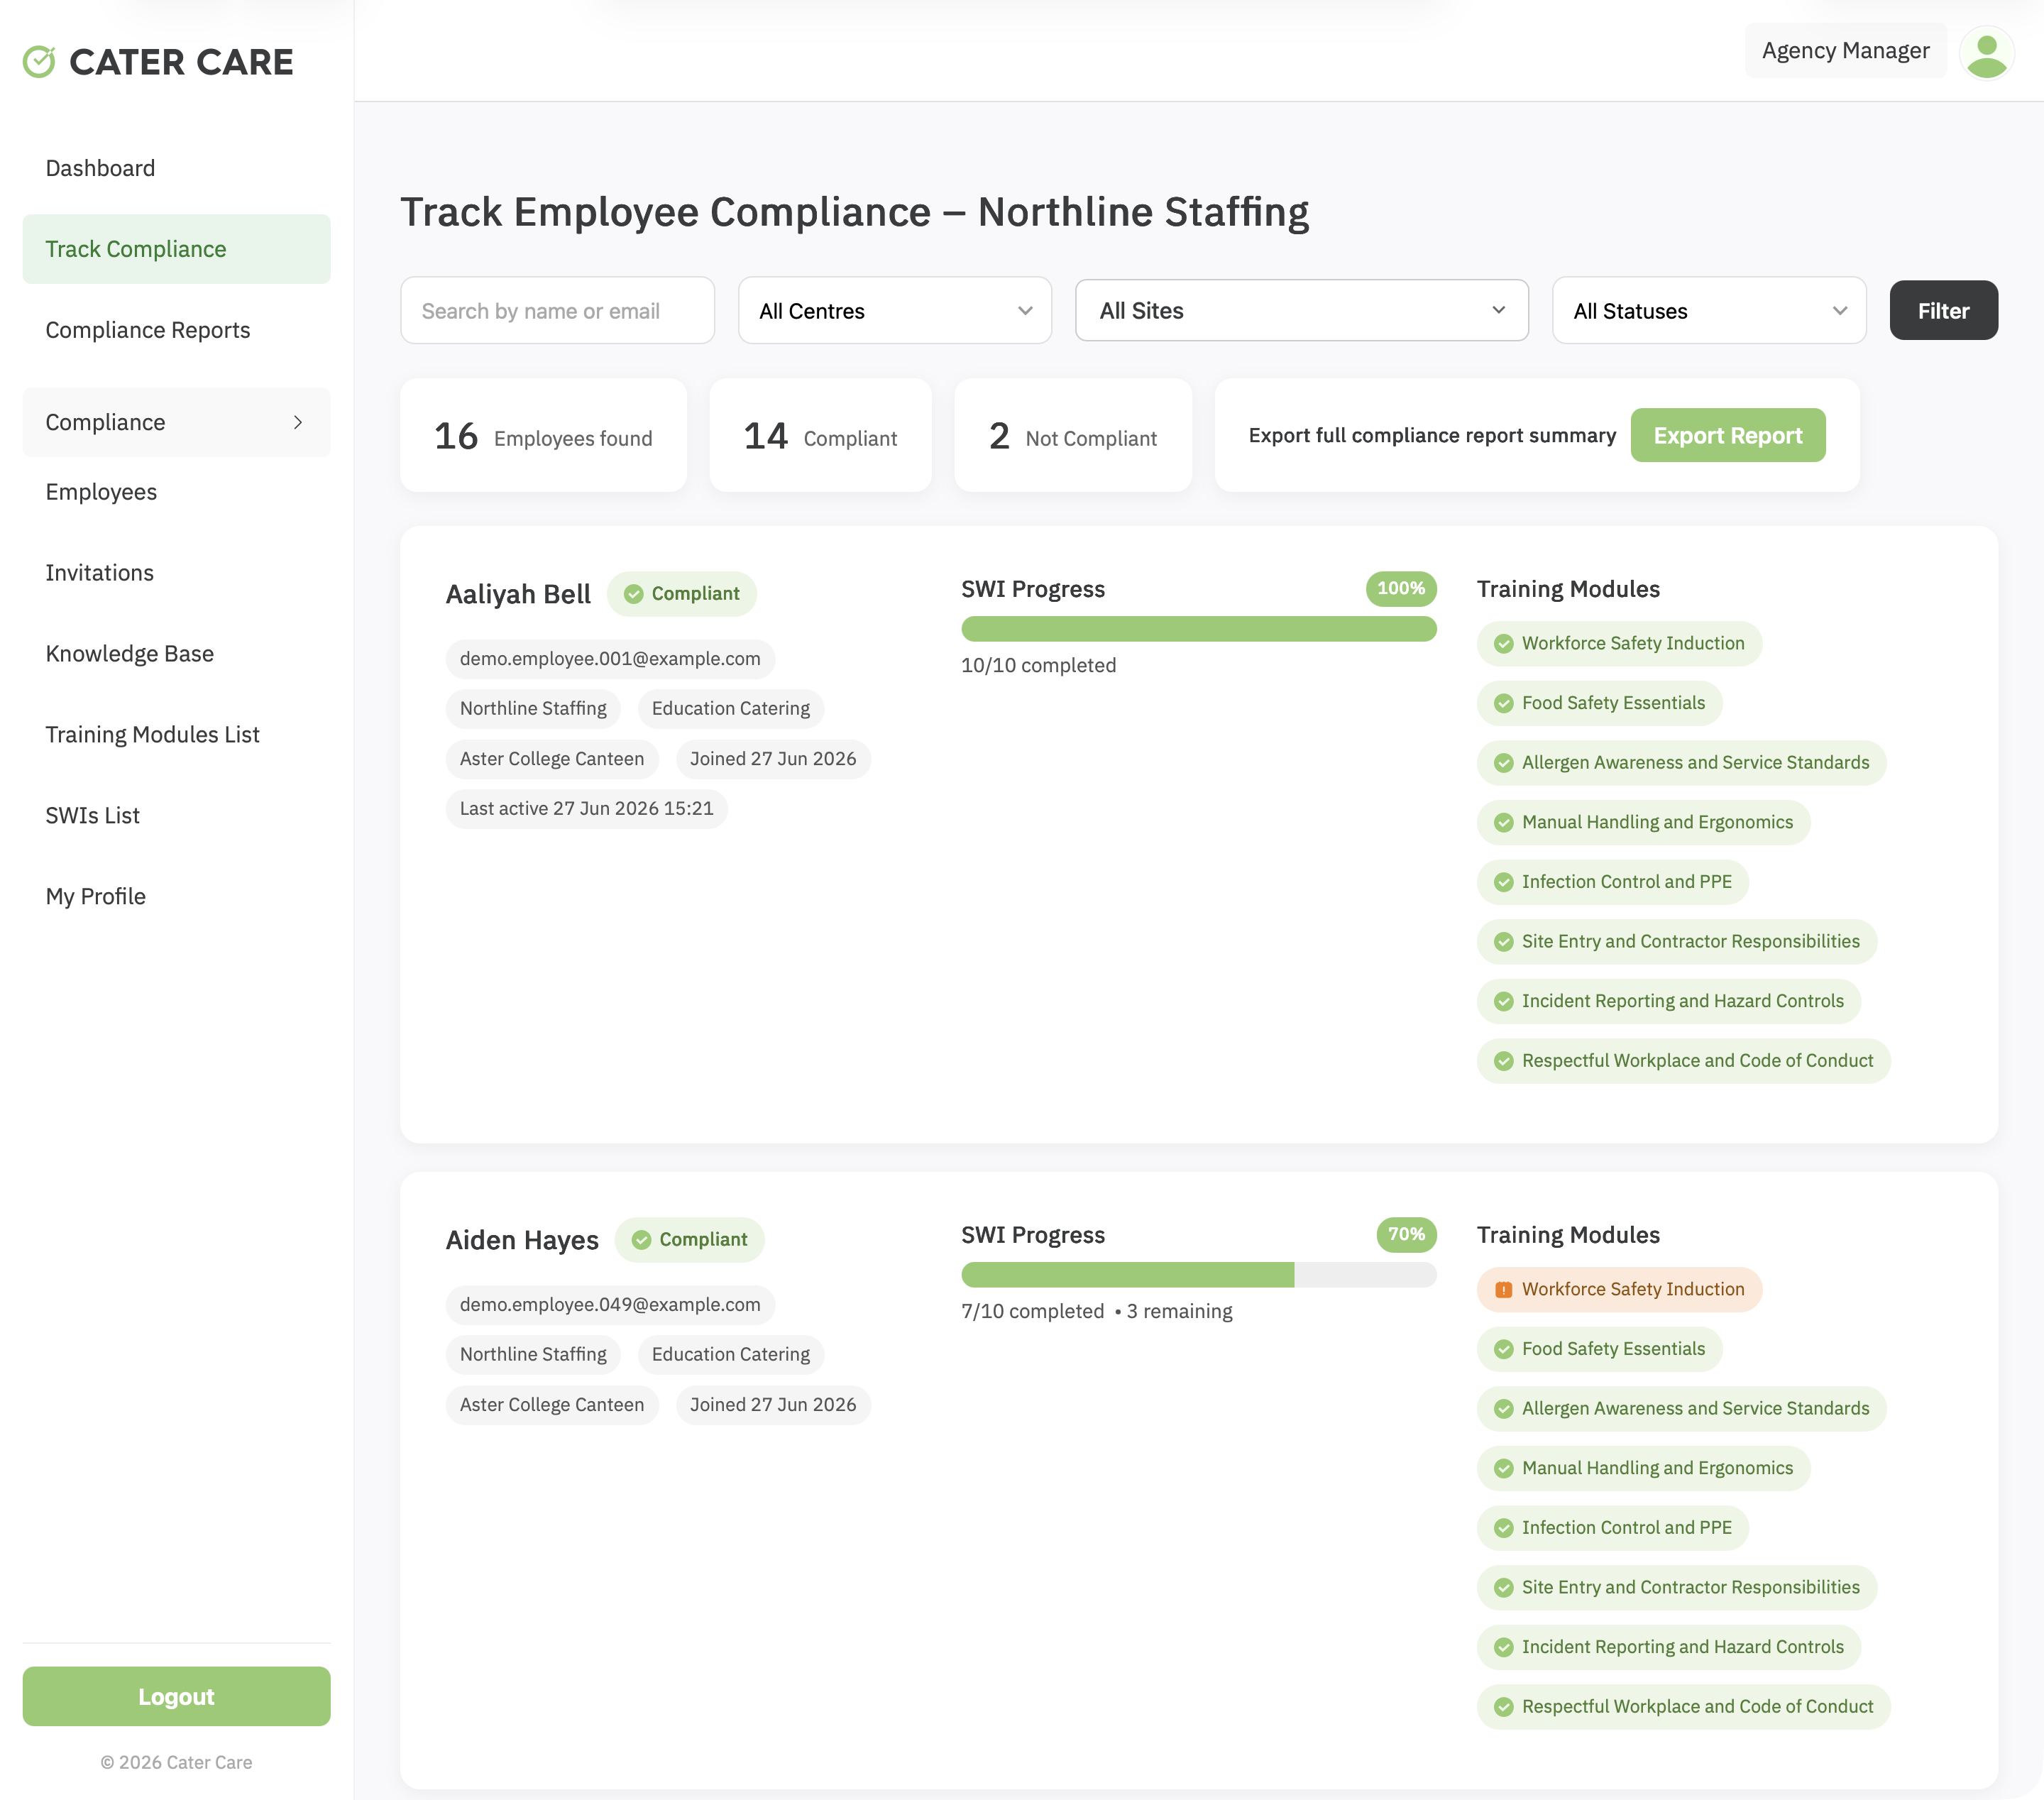Click Aiden's Education Catering chip
The image size is (2044, 1800).
click(731, 1355)
